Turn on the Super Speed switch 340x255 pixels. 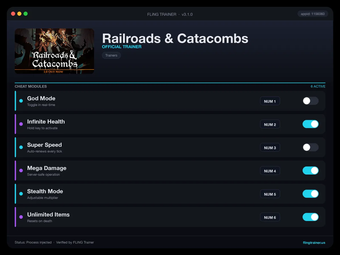coord(311,147)
